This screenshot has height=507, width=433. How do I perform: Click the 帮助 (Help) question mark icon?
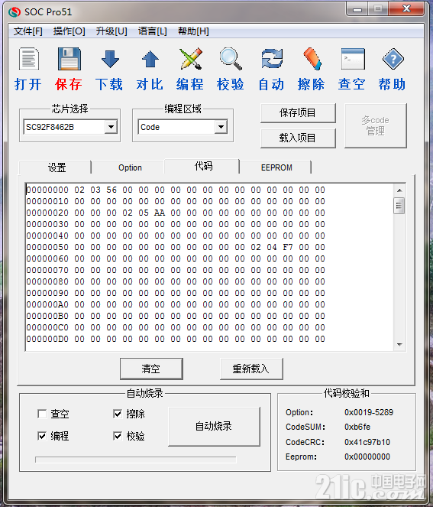point(393,59)
